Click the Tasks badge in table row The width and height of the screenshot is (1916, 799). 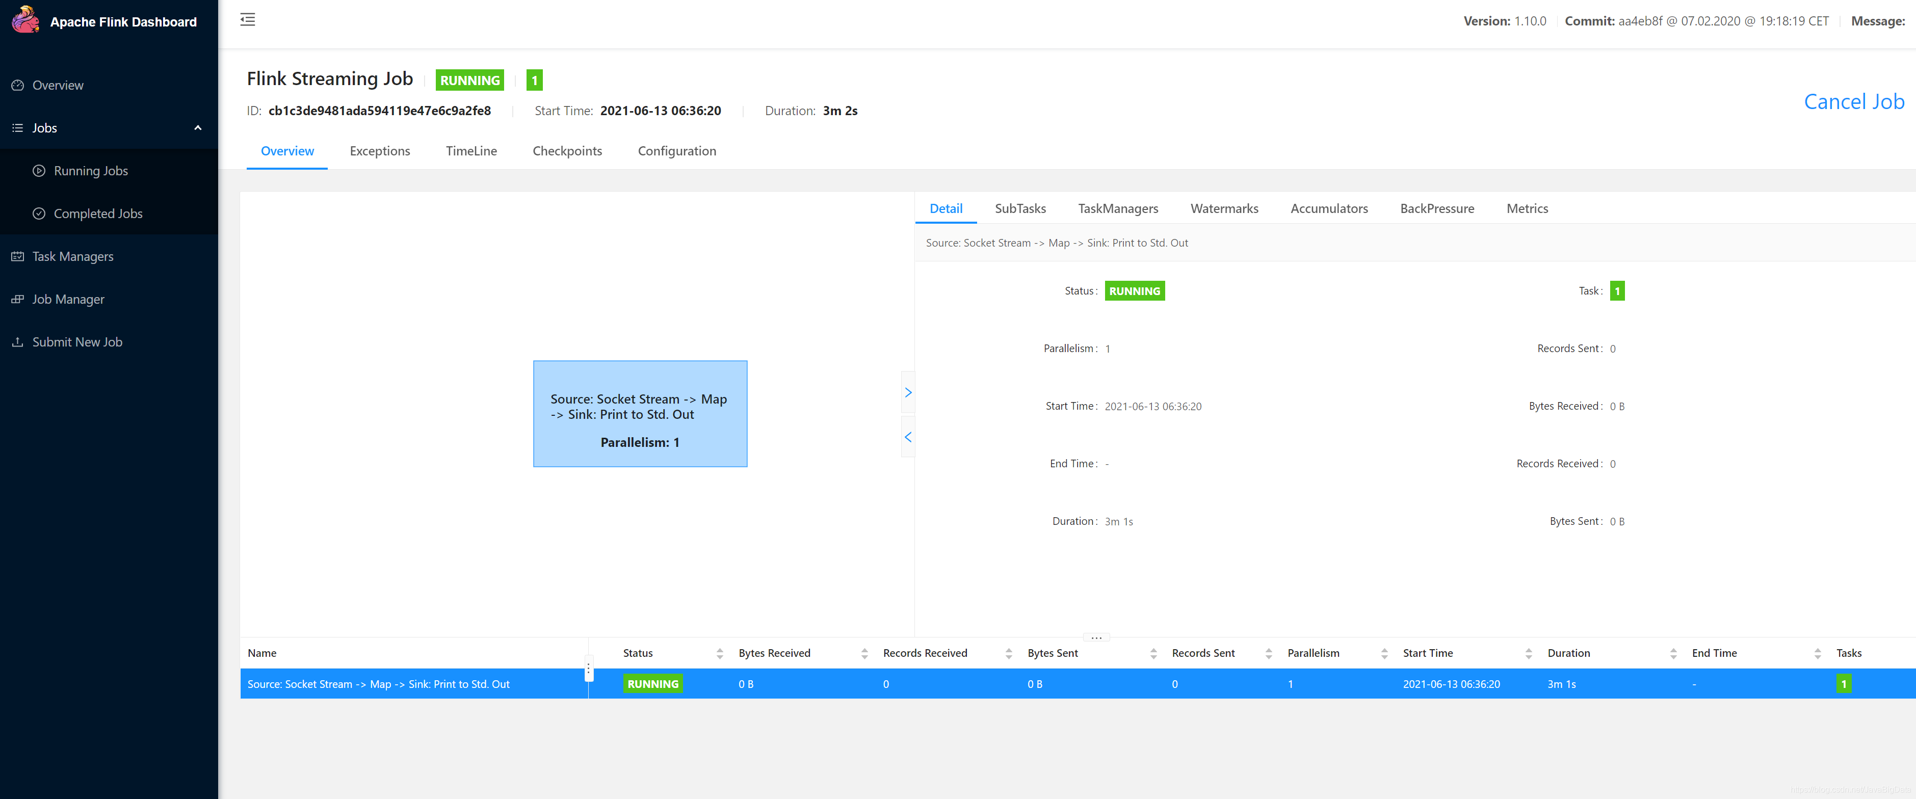click(1843, 684)
